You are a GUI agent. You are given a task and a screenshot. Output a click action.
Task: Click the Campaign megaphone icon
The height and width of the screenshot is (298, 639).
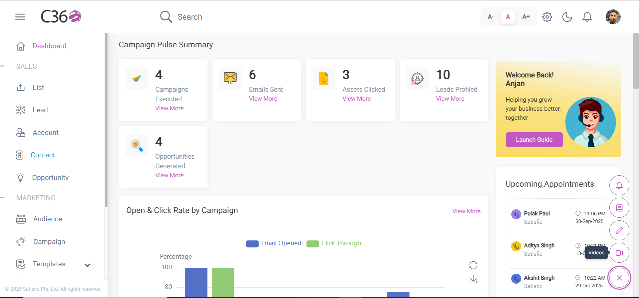[21, 241]
